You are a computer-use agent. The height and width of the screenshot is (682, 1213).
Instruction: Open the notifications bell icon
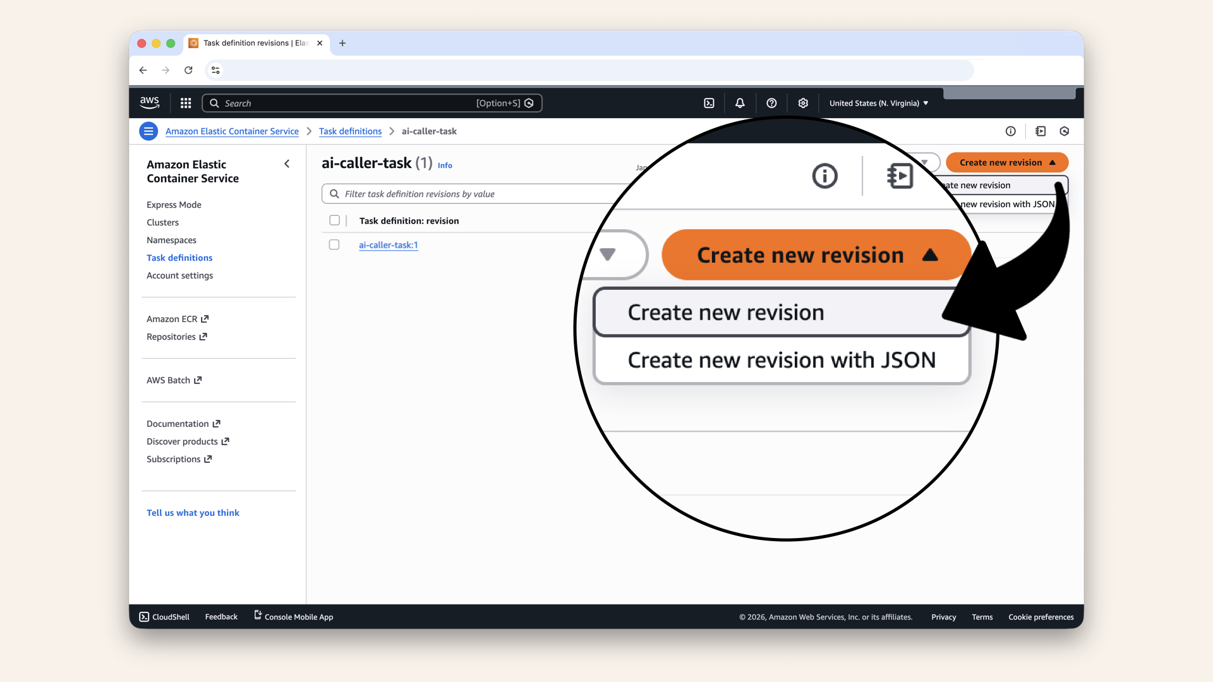point(740,103)
